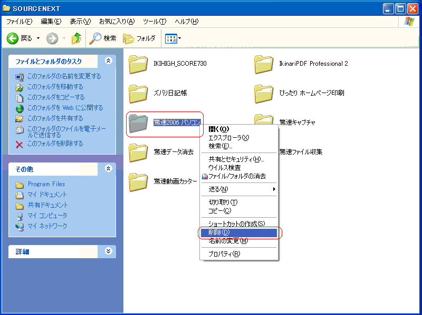This screenshot has height=315, width=422.
Task: Collapse the ファイルとフォルダのタスク panel
Action: [x=109, y=61]
